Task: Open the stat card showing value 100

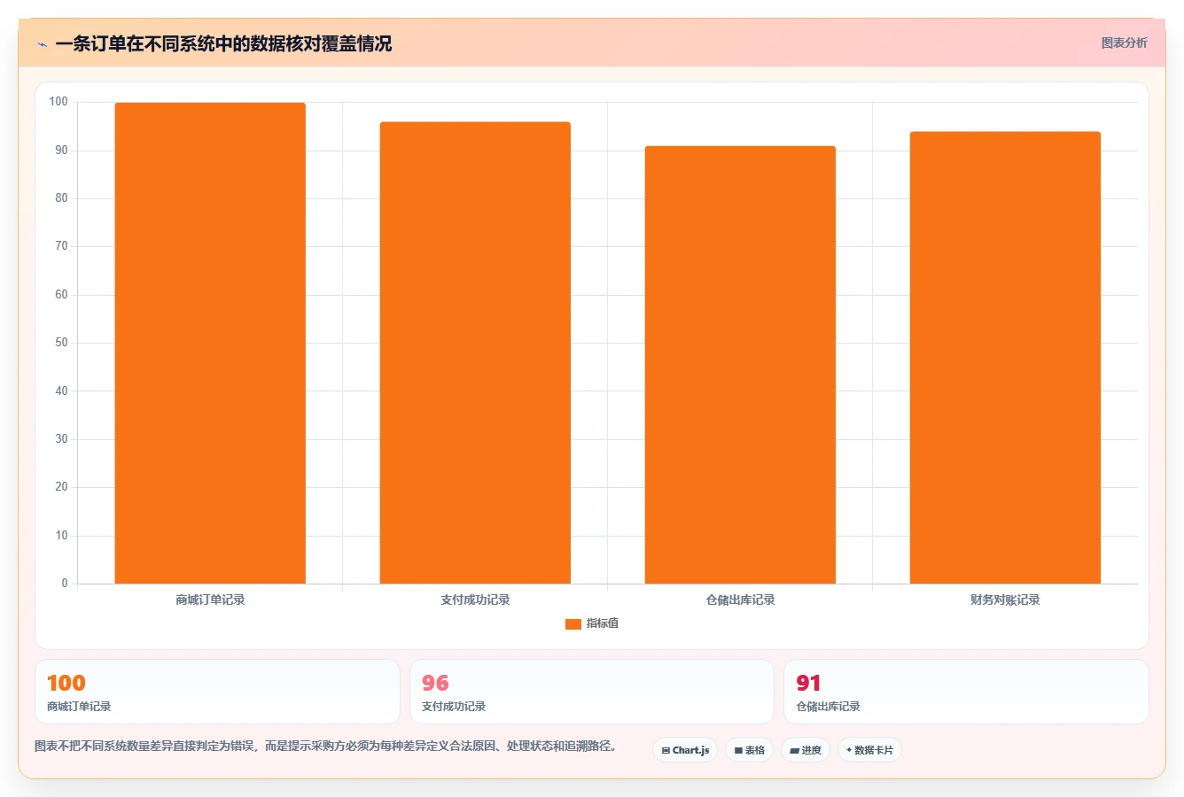Action: pos(217,692)
